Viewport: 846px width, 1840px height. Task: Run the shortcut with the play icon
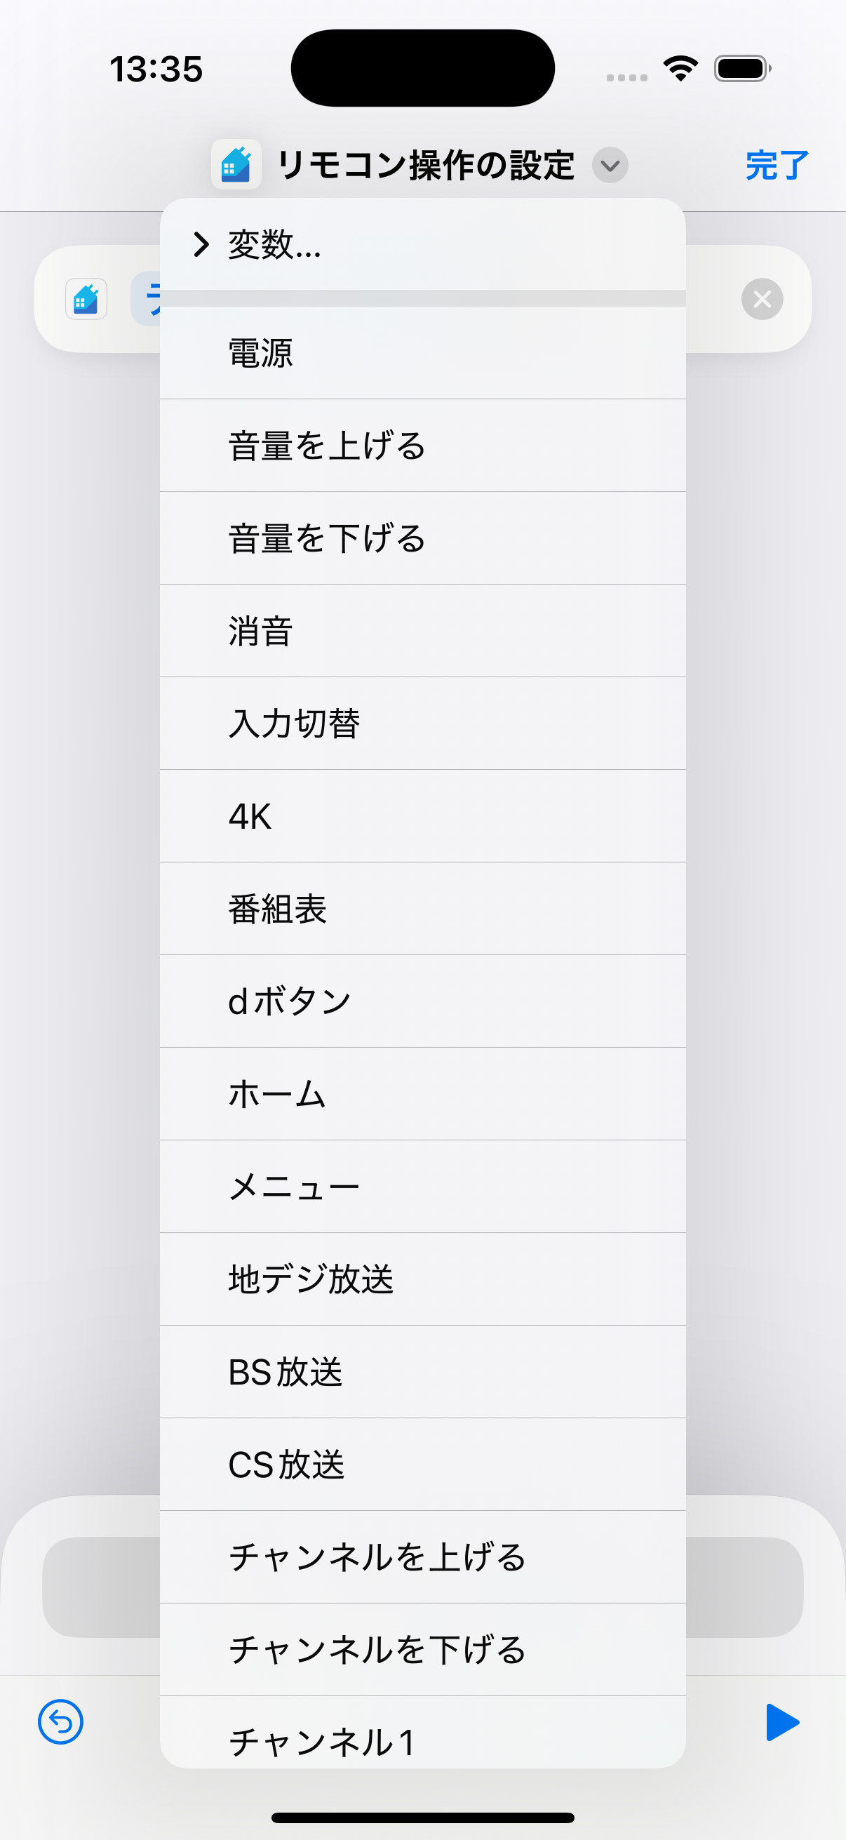point(781,1722)
